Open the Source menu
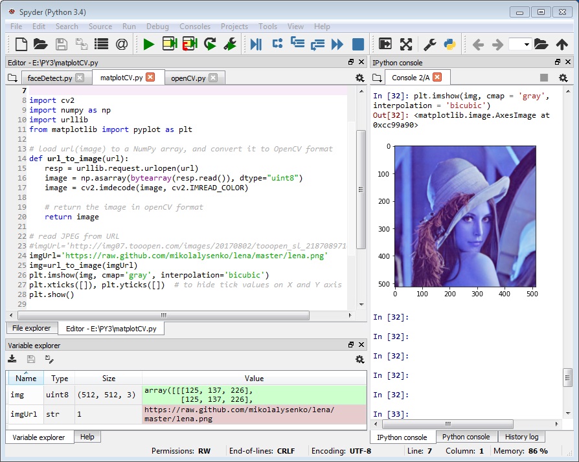The height and width of the screenshot is (462, 579). coord(100,27)
